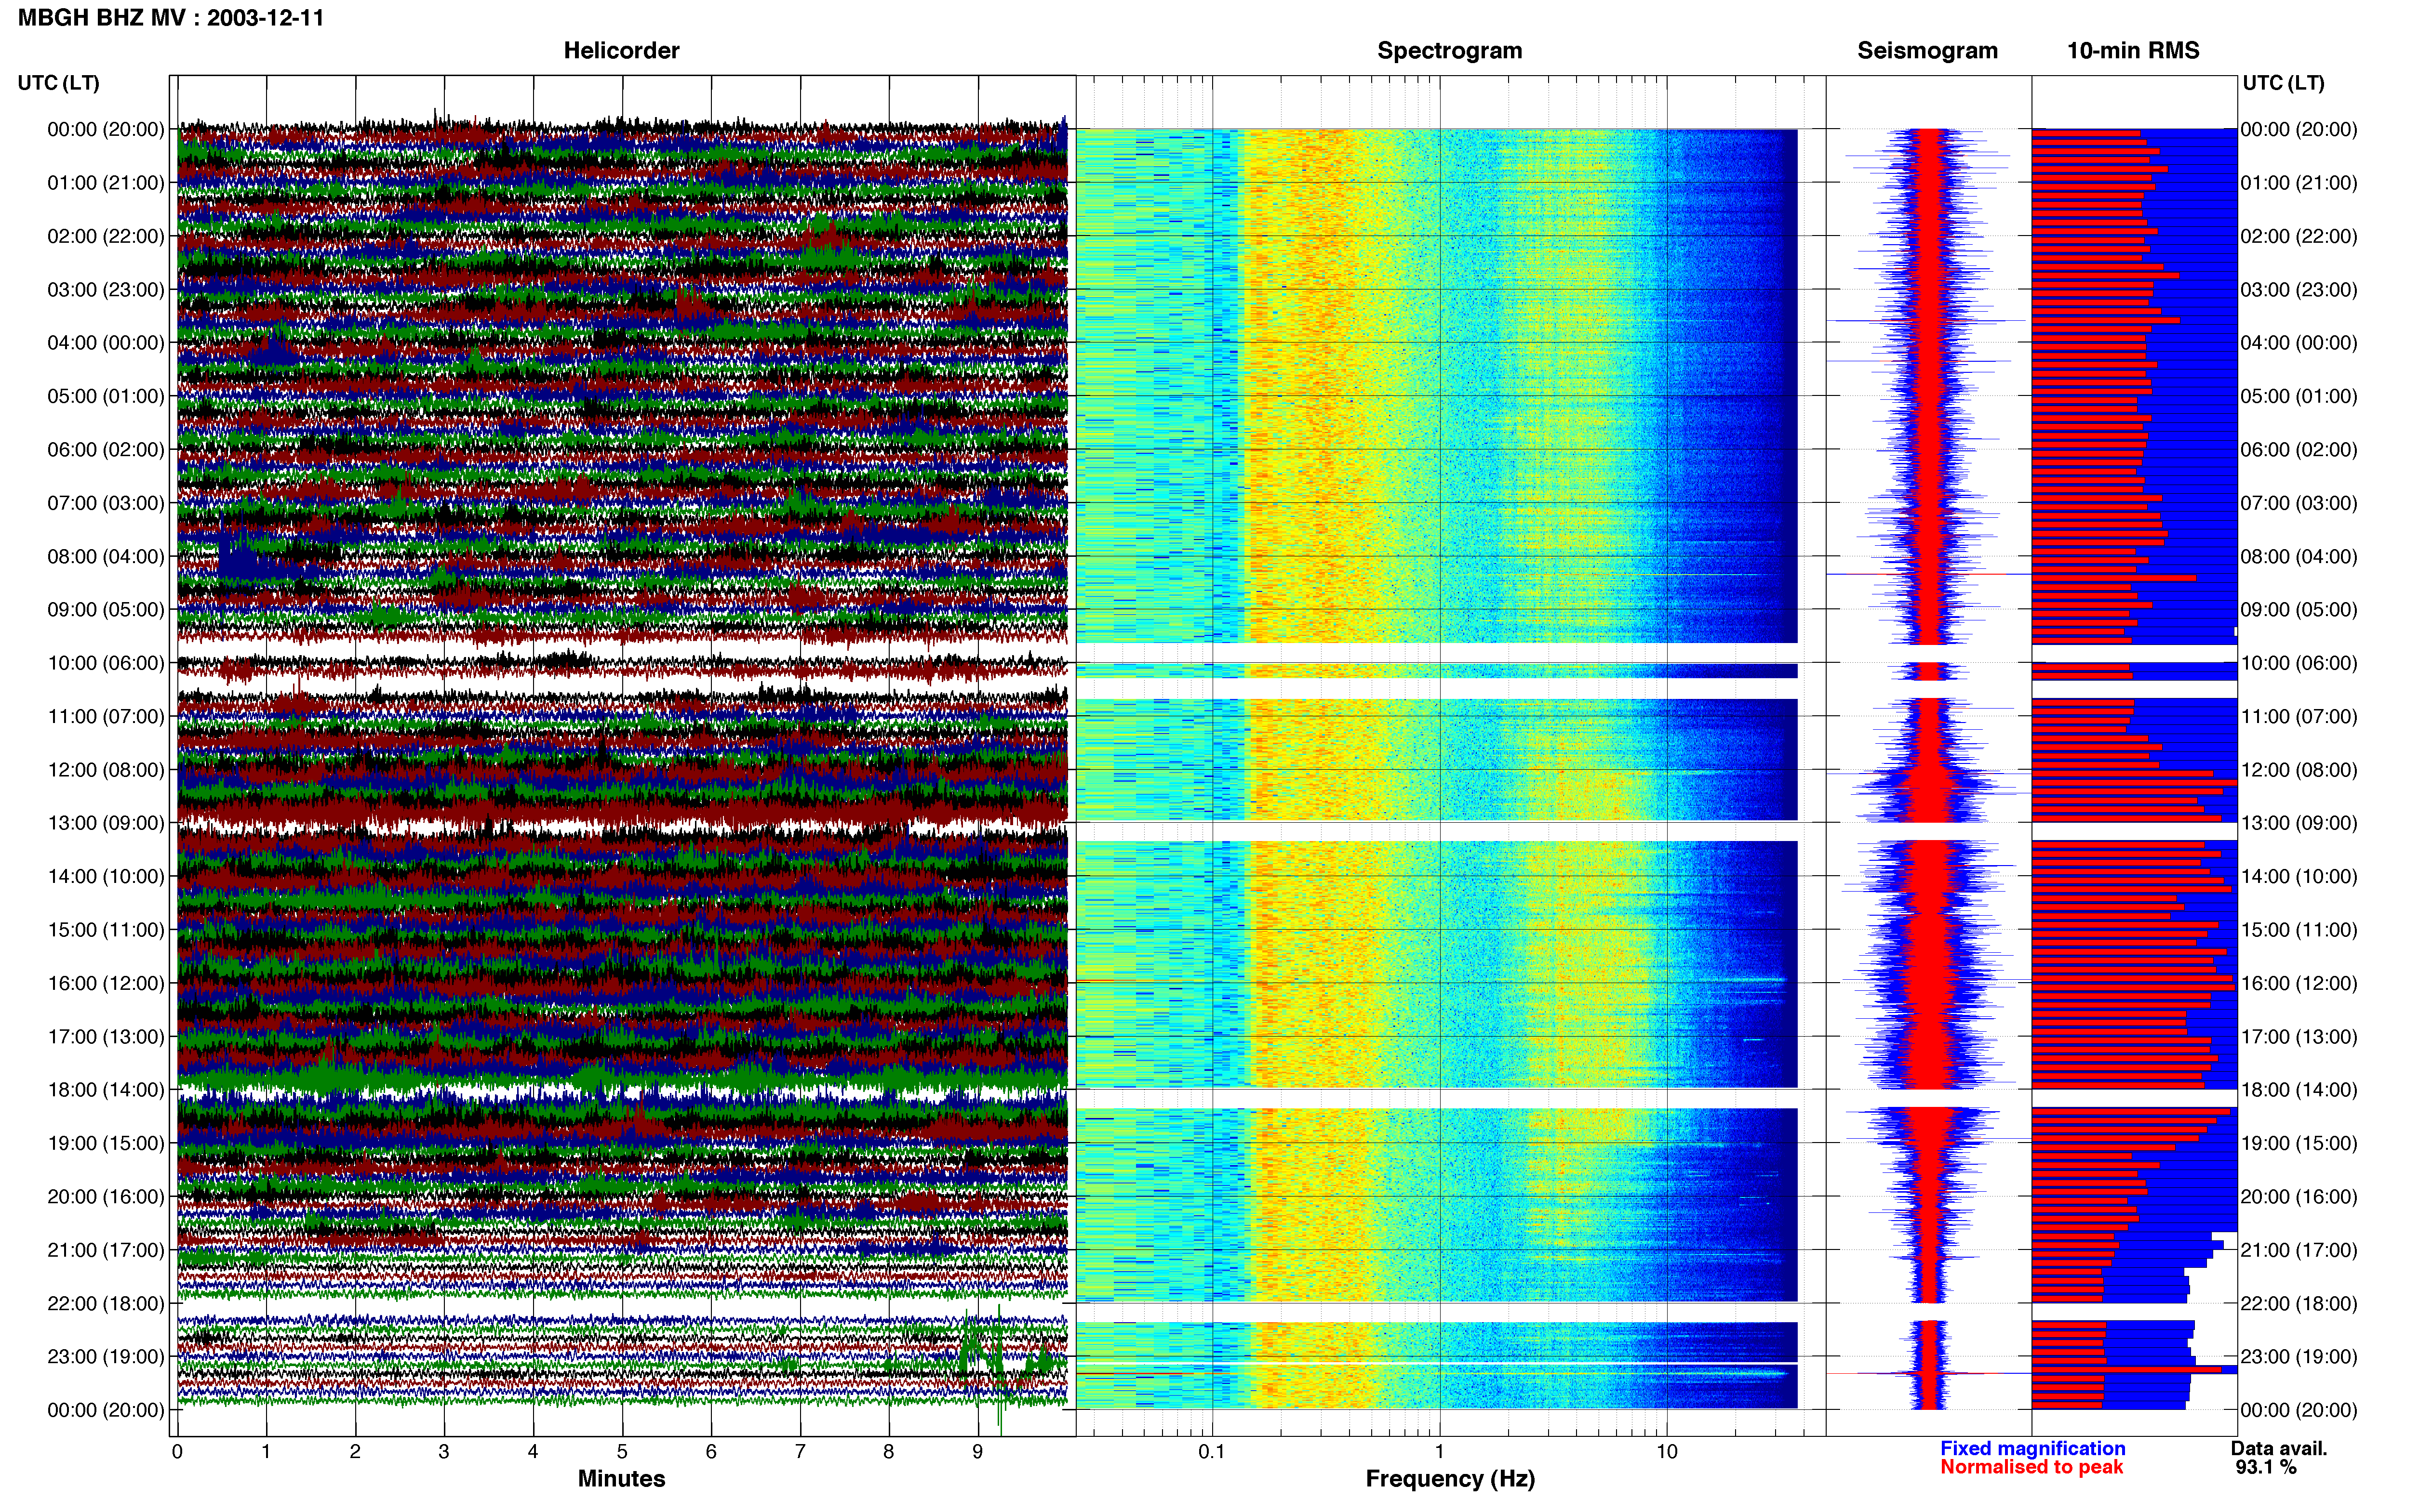Screen dimensions: 2419x1512
Task: Click right-side time label '16:00 (12:00)'
Action: pyautogui.click(x=2299, y=983)
